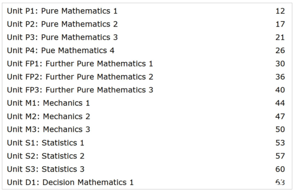
Task: Open Unit P1: Pure Mathematics 1 entry
Action: click(x=62, y=11)
